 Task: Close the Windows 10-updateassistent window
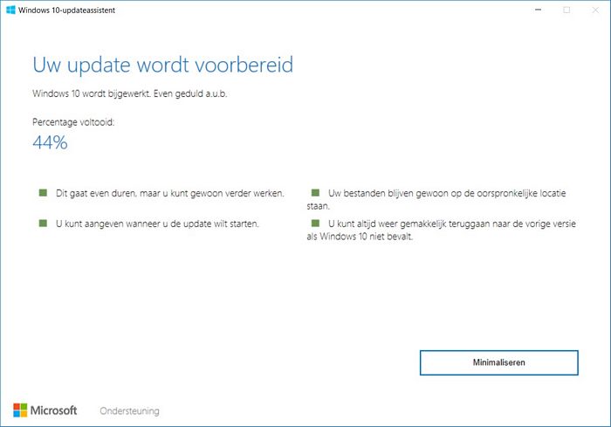[595, 10]
